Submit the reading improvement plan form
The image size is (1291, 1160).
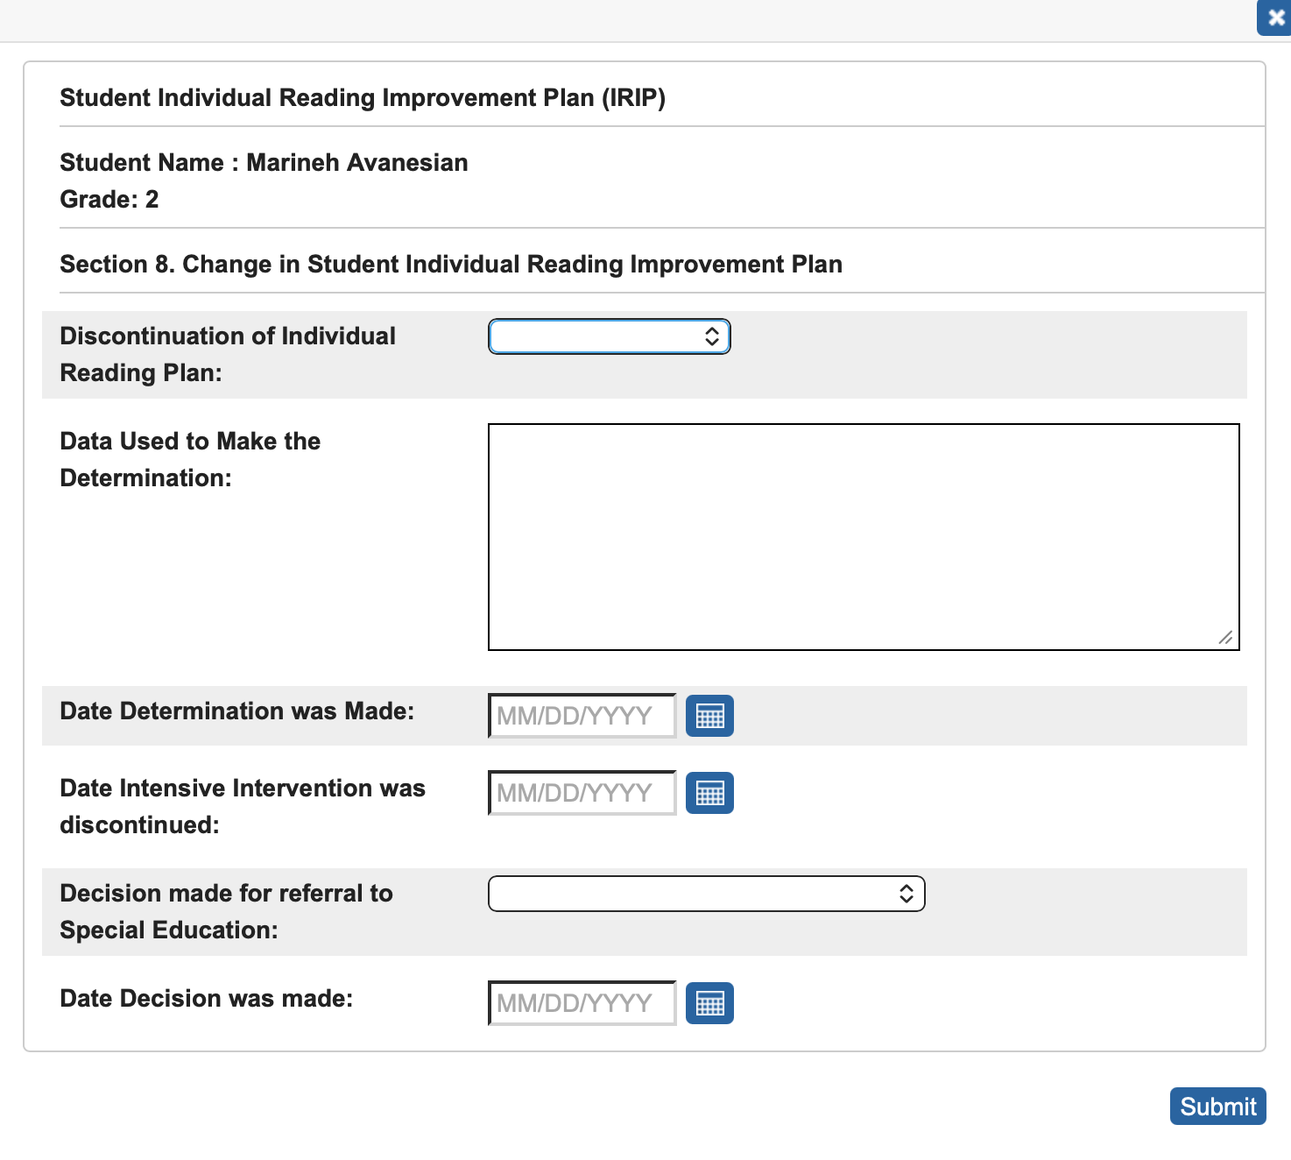[1217, 1106]
